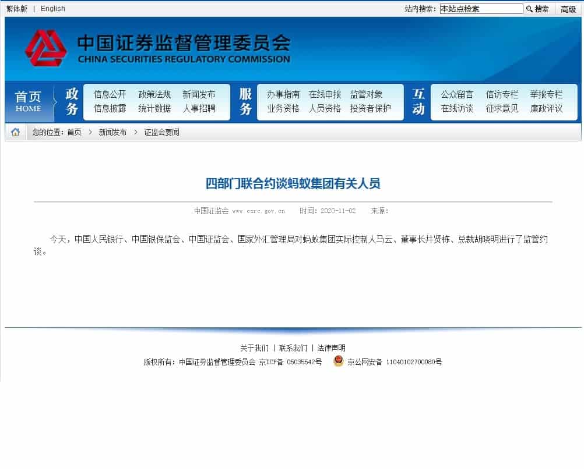Click 证监会要闻 in the breadcrumb trail
The image size is (584, 469).
tap(161, 133)
